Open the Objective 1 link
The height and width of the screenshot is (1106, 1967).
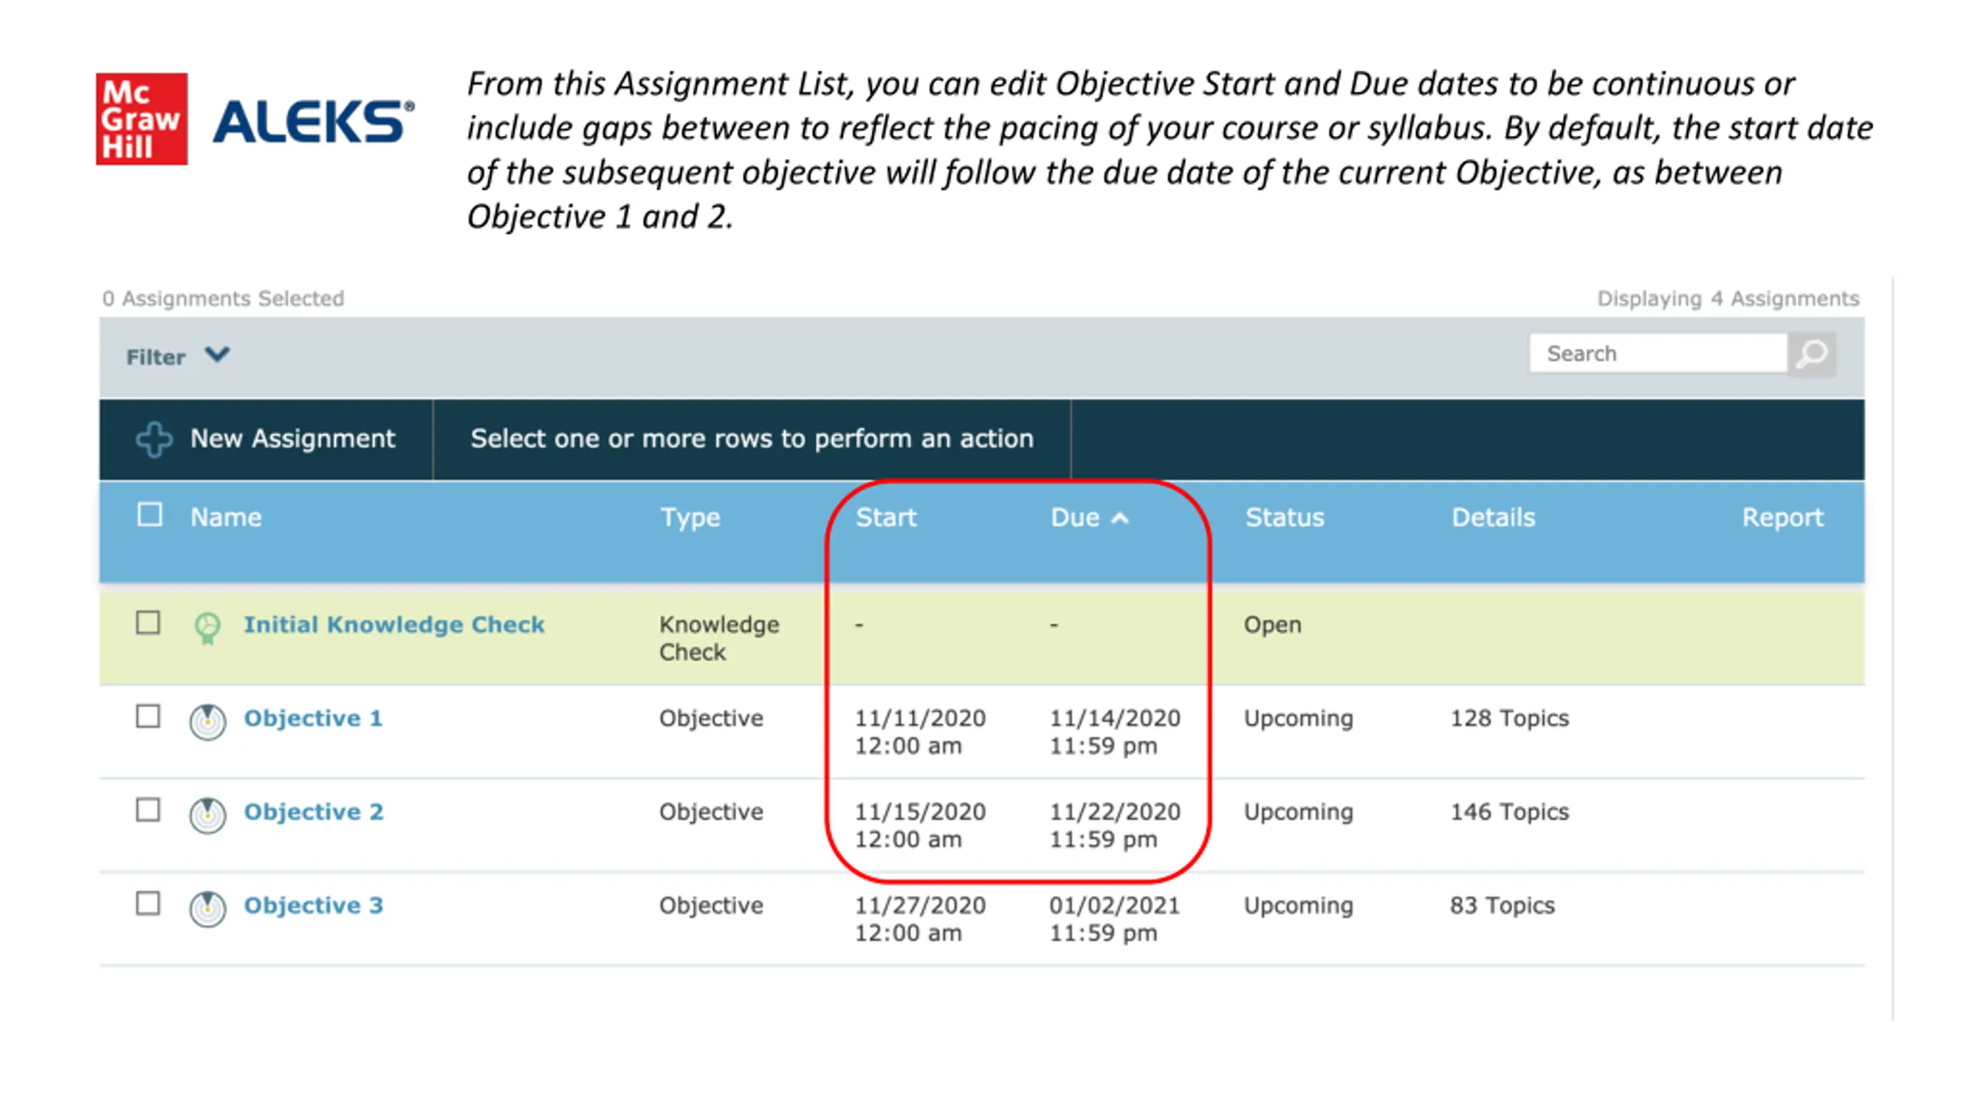313,718
